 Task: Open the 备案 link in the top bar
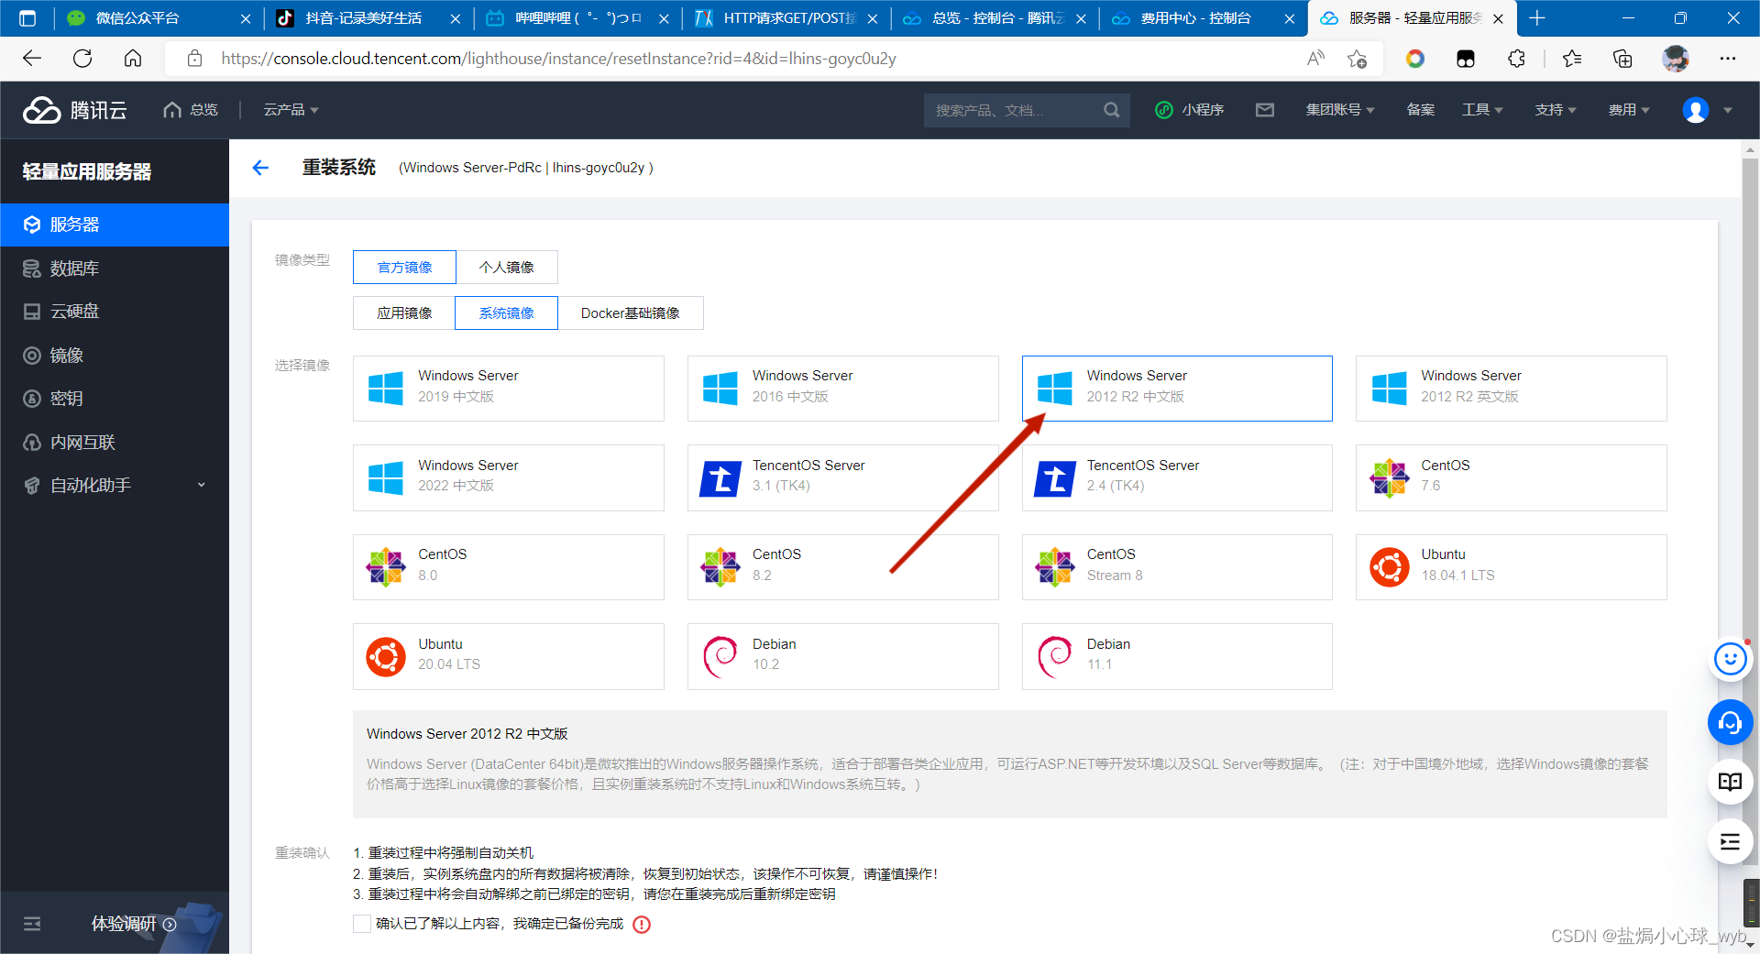pos(1420,110)
